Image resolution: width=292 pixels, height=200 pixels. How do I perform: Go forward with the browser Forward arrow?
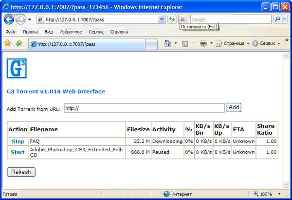click(20, 19)
